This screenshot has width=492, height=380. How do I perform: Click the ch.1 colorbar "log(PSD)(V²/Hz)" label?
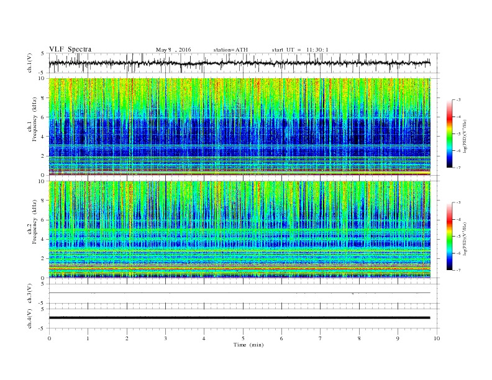pyautogui.click(x=465, y=135)
